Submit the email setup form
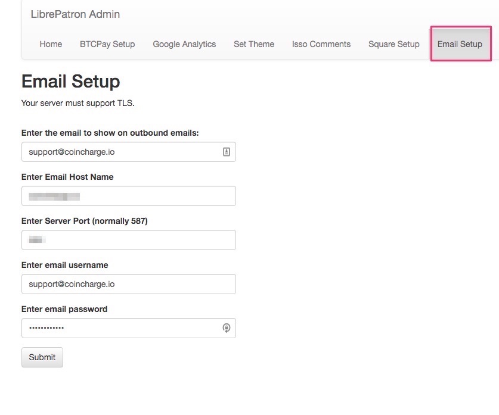499x415 pixels. tap(42, 357)
